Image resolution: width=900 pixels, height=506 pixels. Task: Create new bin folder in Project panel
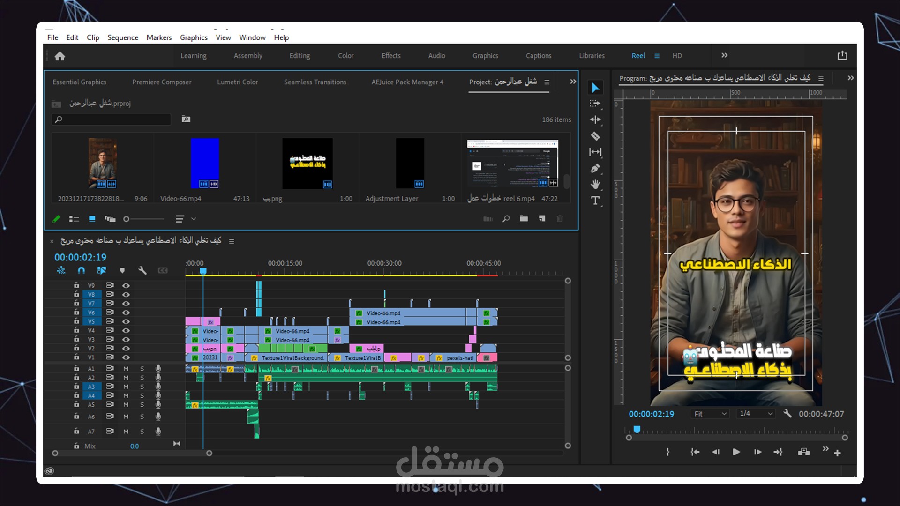coord(524,219)
